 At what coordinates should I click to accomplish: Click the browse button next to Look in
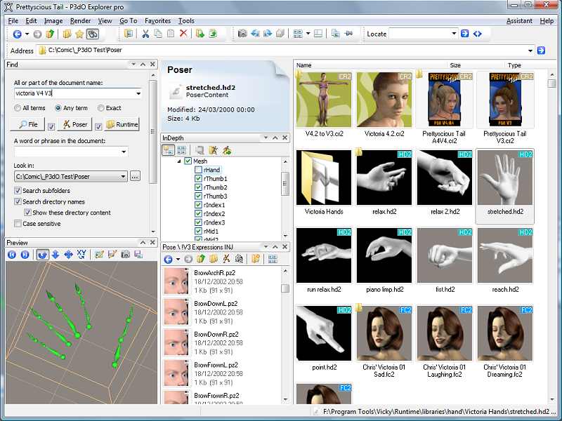[135, 177]
